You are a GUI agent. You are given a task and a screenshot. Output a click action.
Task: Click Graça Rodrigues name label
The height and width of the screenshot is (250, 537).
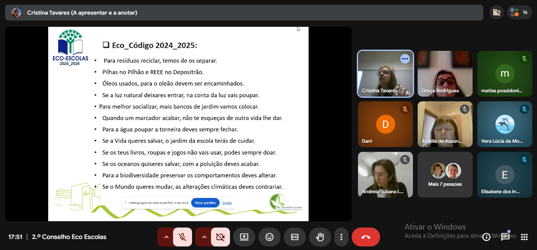click(x=440, y=91)
